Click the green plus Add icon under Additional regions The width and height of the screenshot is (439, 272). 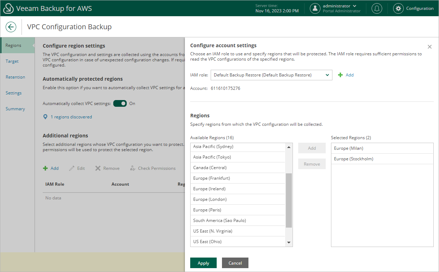pos(45,168)
